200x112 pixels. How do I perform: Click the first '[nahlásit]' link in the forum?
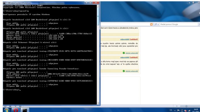click(134, 39)
